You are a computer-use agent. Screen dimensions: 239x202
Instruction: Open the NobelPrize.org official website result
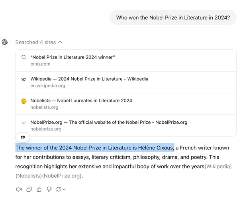click(x=108, y=122)
